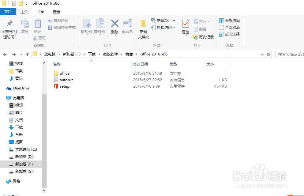304x196 pixels.
Task: Open History (历史记录) in ribbon
Action: point(204,37)
